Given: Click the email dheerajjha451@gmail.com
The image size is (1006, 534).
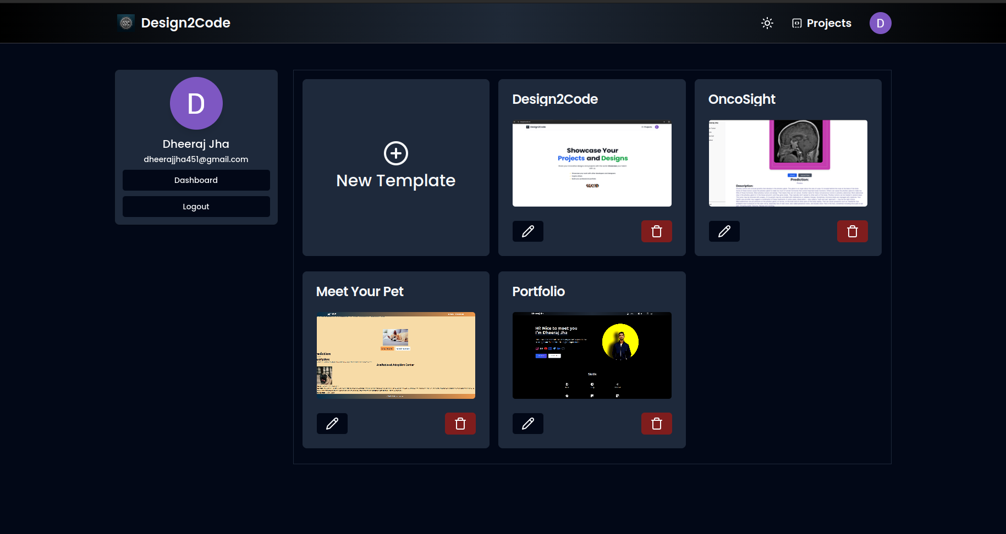Looking at the screenshot, I should (x=196, y=159).
